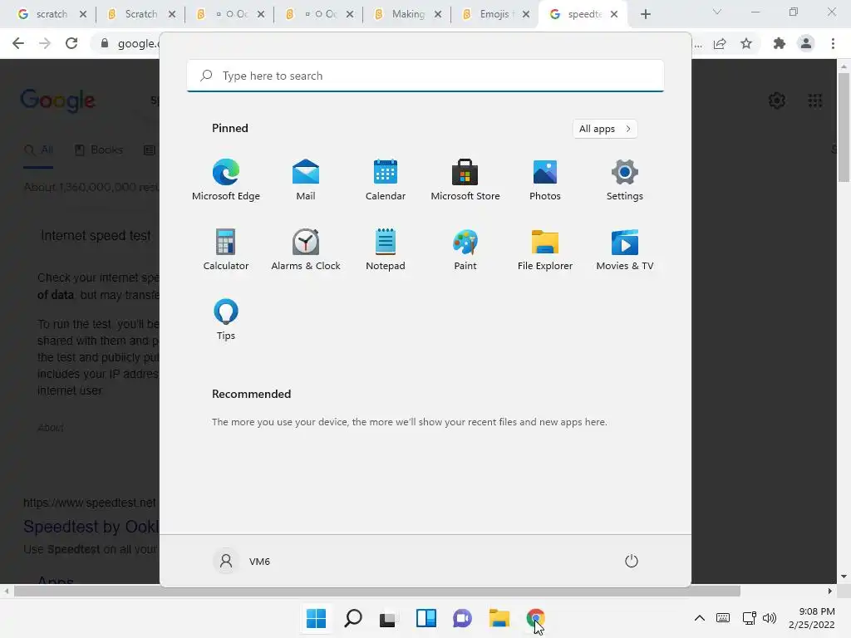Focus the Type here to search box
Screen dimensions: 851x638
[425, 76]
